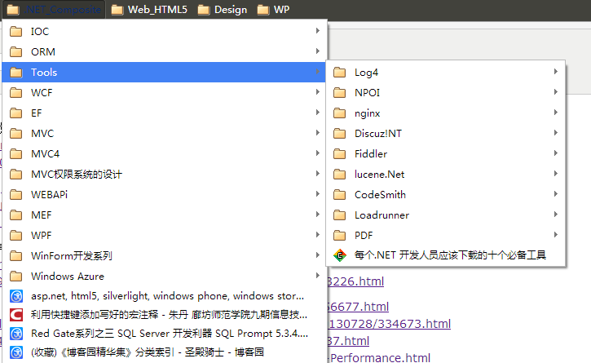Select the MEF text label

click(x=41, y=215)
